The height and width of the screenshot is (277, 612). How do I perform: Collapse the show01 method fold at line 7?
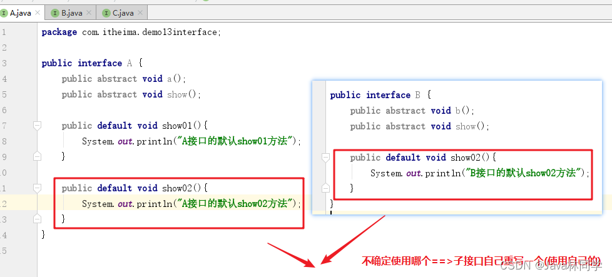tap(37, 126)
